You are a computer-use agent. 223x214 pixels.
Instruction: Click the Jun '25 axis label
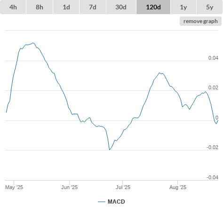tap(69, 187)
